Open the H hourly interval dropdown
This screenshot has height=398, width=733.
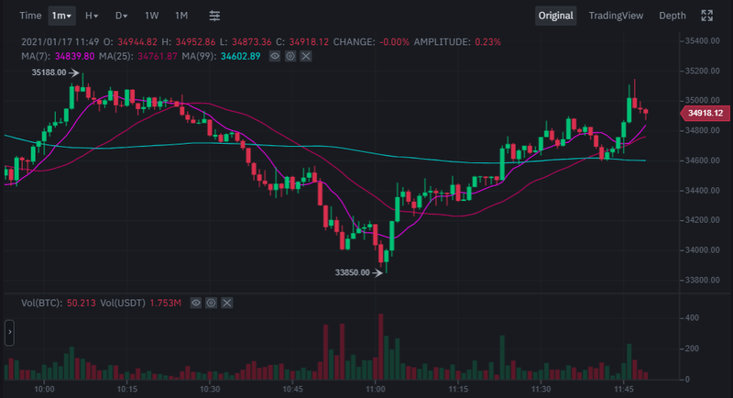coord(92,16)
